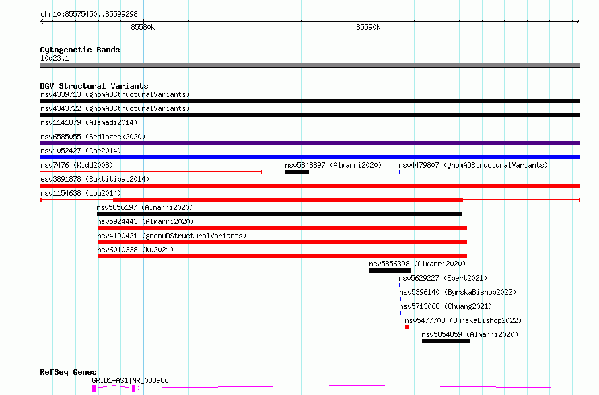Click the black nsv5848897 variant bar

pyautogui.click(x=297, y=172)
